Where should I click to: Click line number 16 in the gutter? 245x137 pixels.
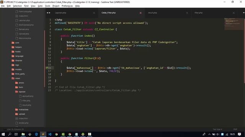pyautogui.click(x=49, y=68)
